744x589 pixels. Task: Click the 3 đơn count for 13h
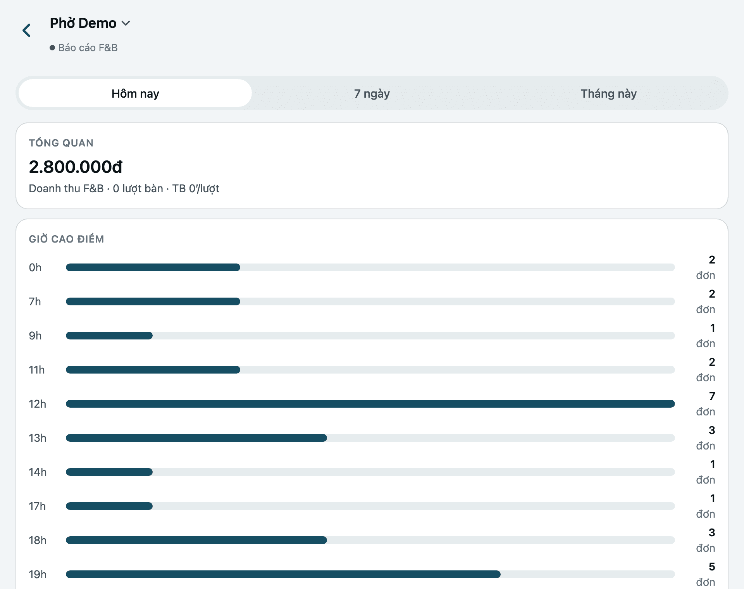(706, 438)
